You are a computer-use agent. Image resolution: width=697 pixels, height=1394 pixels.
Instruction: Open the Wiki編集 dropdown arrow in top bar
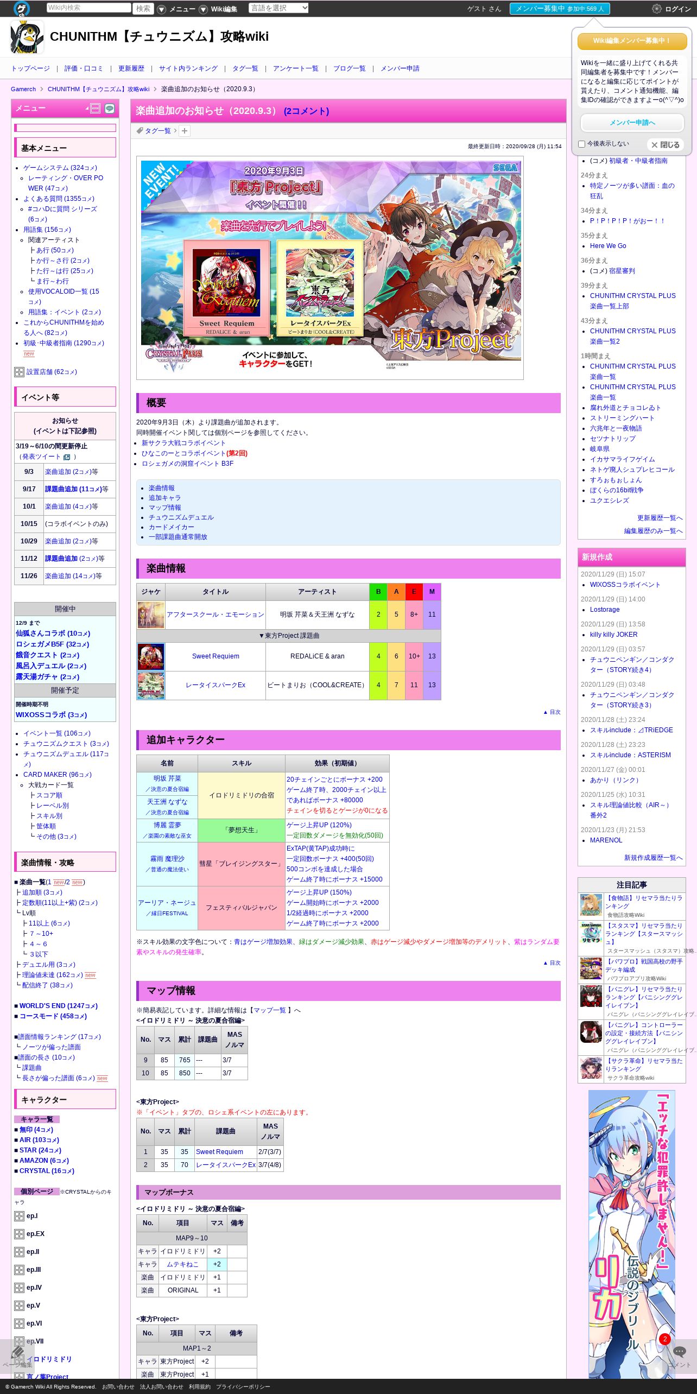point(203,9)
